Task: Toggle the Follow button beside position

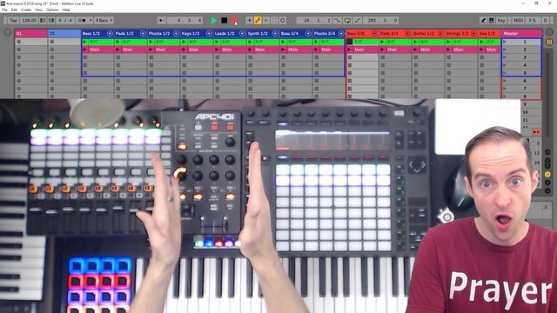Action: 162,21
